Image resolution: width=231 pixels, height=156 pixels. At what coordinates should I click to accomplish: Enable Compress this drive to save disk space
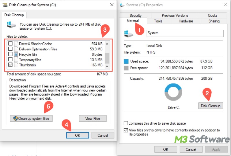coord(126,123)
